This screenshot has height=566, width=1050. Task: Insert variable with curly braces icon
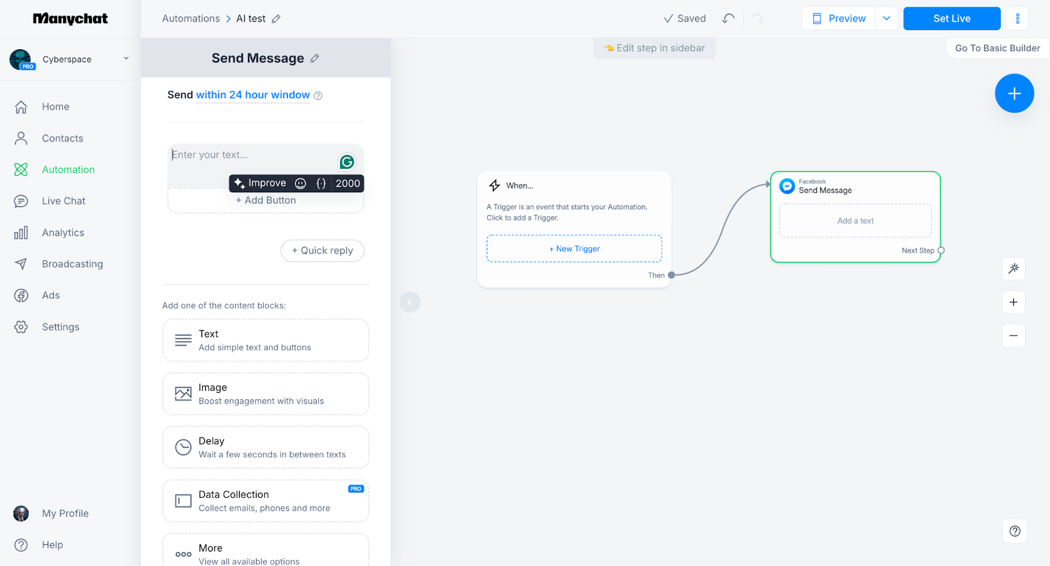click(x=321, y=184)
